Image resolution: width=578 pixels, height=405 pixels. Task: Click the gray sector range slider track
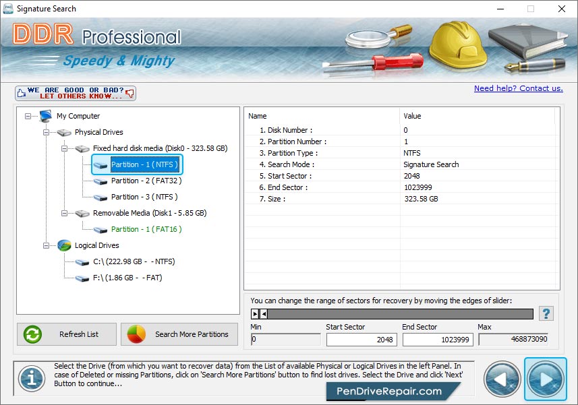tap(400, 314)
